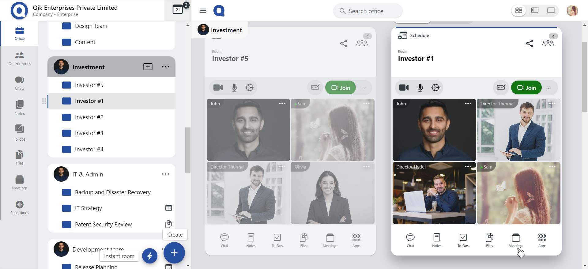The height and width of the screenshot is (269, 588).
Task: Toggle microphone in Investor #1 room
Action: pyautogui.click(x=420, y=88)
